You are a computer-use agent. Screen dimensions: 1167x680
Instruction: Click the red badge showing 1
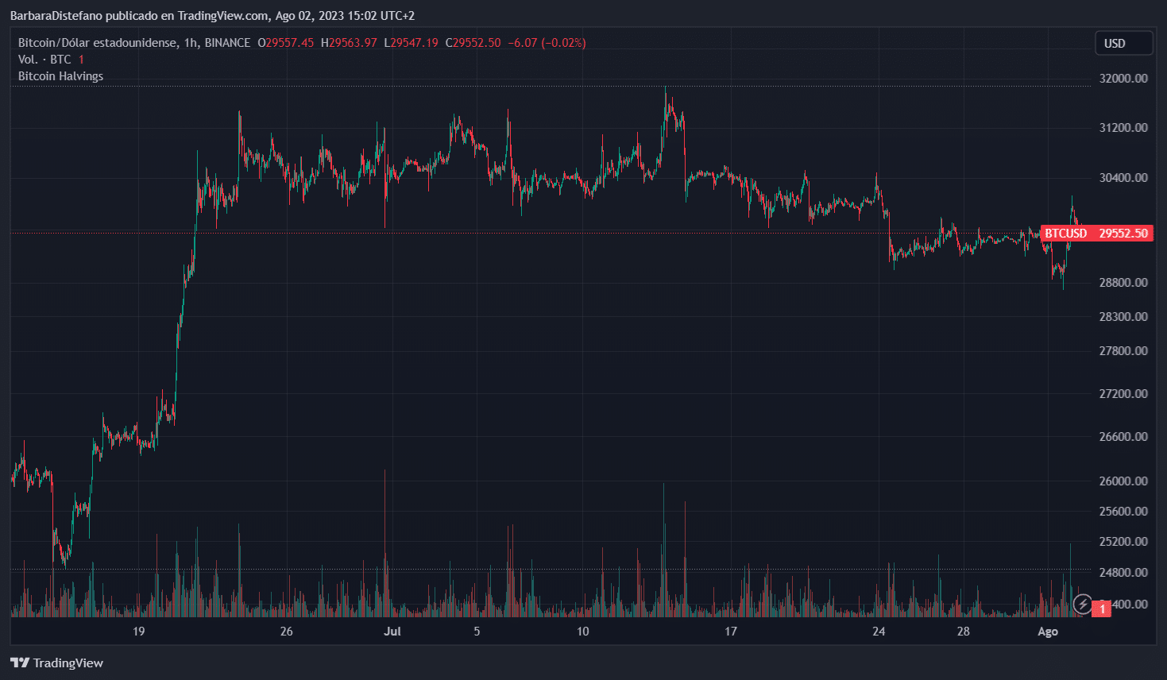pos(1102,609)
